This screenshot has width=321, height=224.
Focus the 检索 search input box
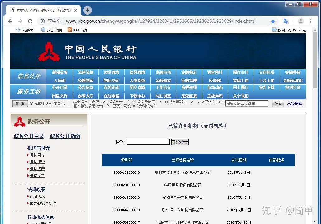pos(148,142)
